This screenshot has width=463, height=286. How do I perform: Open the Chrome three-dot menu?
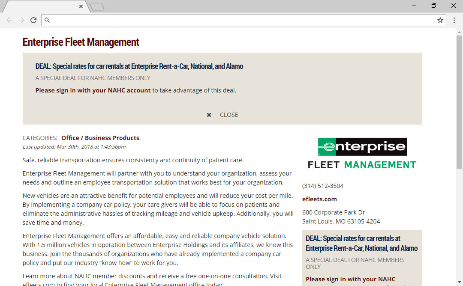coord(454,20)
